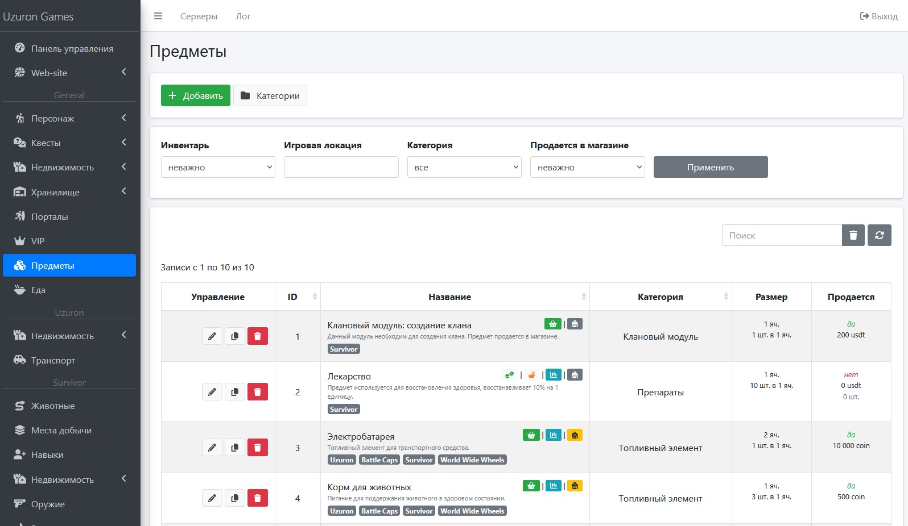908x526 pixels.
Task: Click the green basket icon on Электробатарея
Action: [531, 435]
